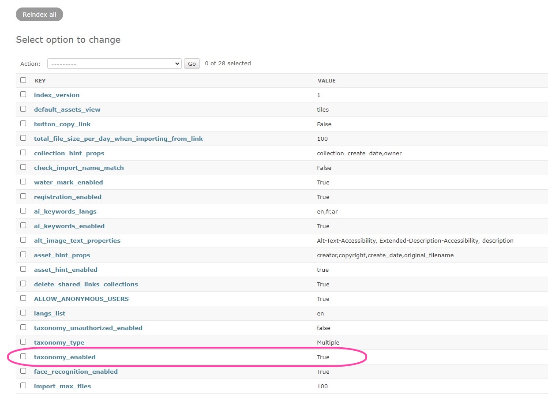
Task: Click the value 'tiles' in default_assets_view row
Action: click(323, 109)
